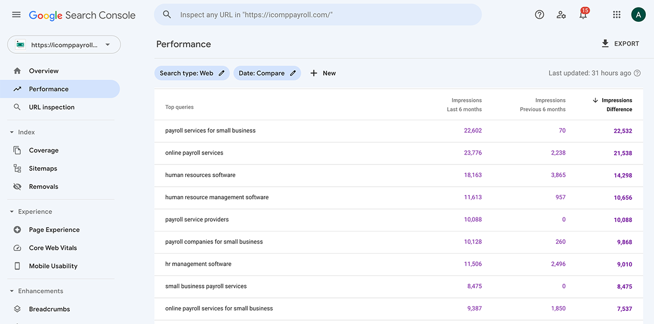Open the Google apps grid
Viewport: 654px width, 324px height.
point(616,14)
